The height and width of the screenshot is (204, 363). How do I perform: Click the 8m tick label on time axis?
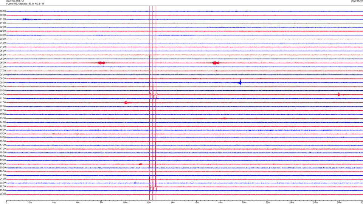[101, 202]
